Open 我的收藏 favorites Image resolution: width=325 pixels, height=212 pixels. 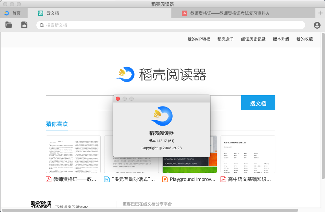point(304,39)
